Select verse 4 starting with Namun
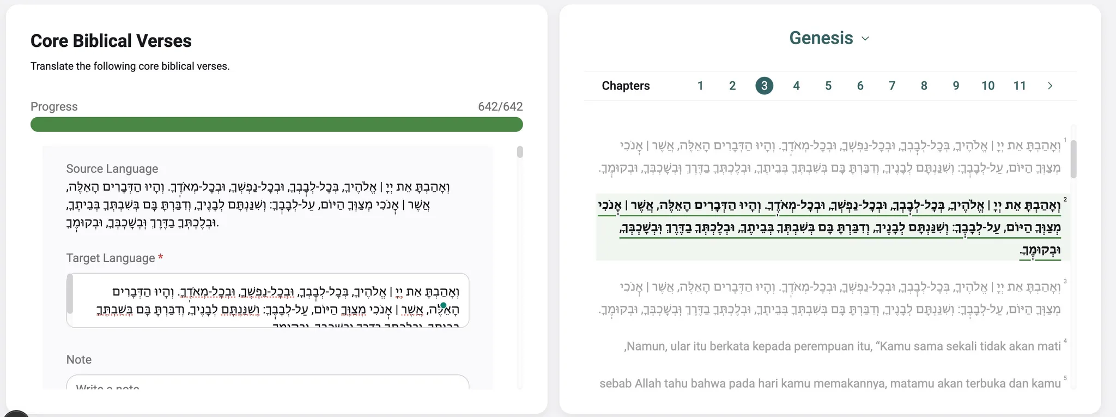This screenshot has height=417, width=1116. tap(842, 346)
